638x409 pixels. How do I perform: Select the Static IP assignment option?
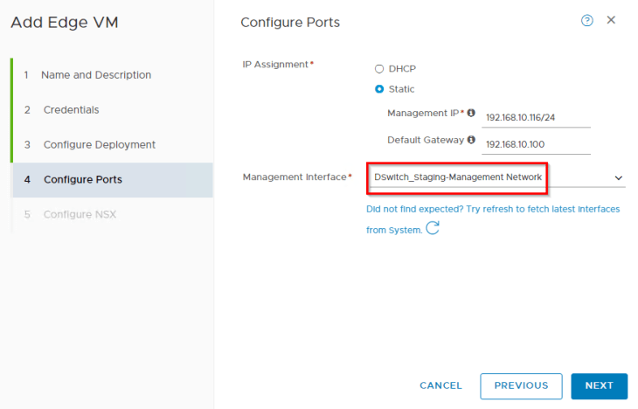[379, 89]
